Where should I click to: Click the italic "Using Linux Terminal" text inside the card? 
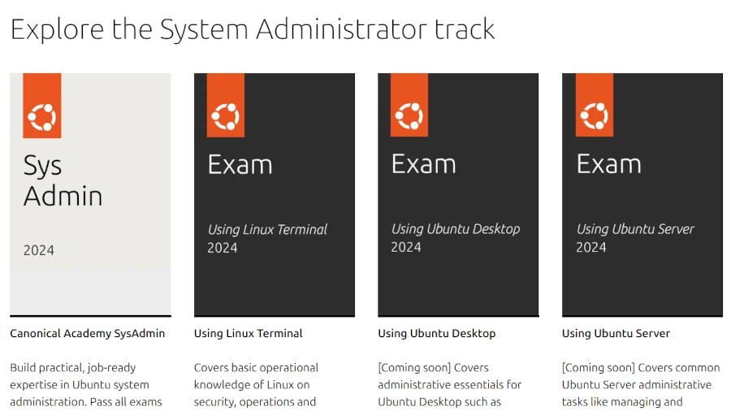click(x=267, y=229)
